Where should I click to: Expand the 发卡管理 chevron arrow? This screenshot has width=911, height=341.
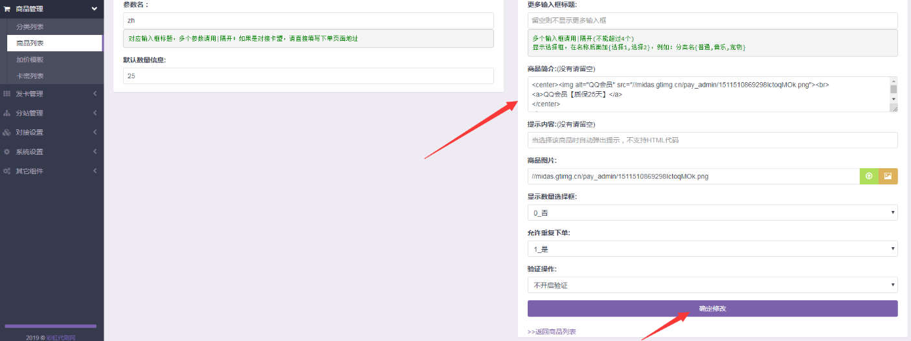pos(95,94)
